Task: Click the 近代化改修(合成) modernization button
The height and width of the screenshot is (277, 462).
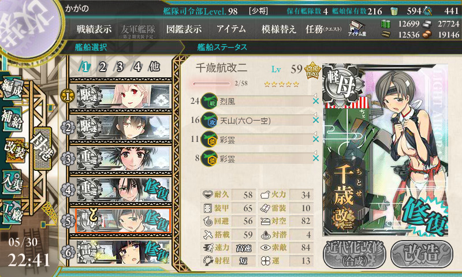Action: coord(355,254)
